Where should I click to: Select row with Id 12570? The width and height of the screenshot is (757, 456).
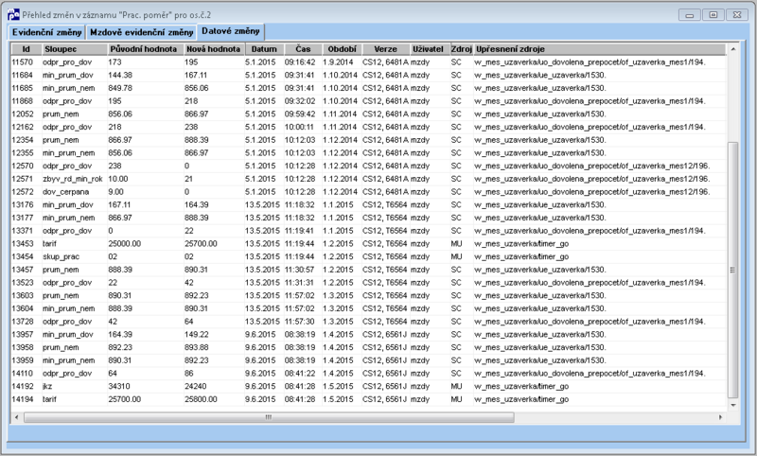[x=368, y=166]
